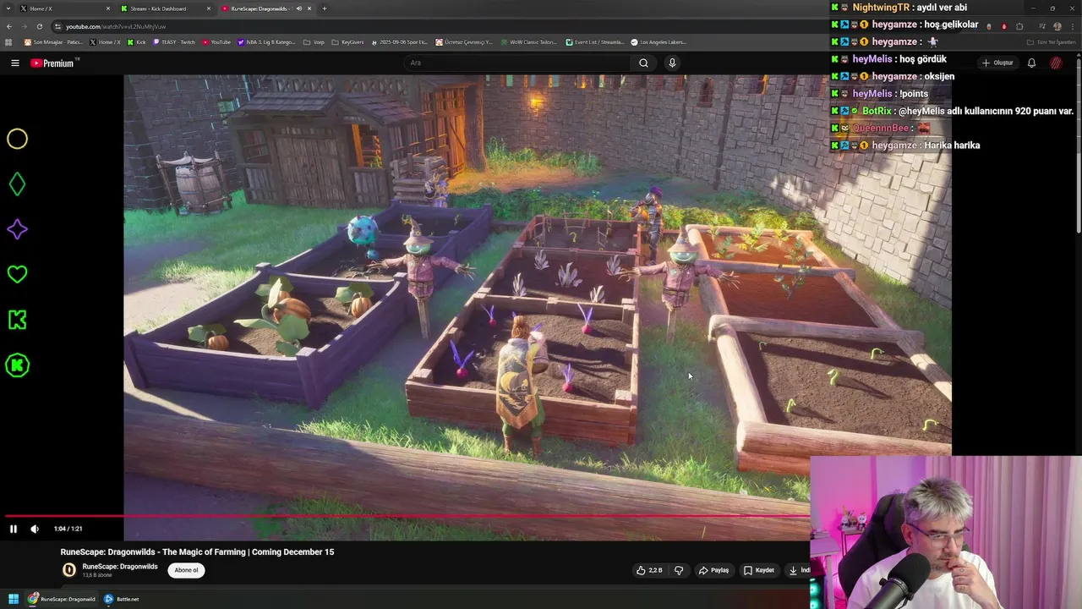Image resolution: width=1082 pixels, height=609 pixels.
Task: View site information icon in address bar
Action: (58, 26)
